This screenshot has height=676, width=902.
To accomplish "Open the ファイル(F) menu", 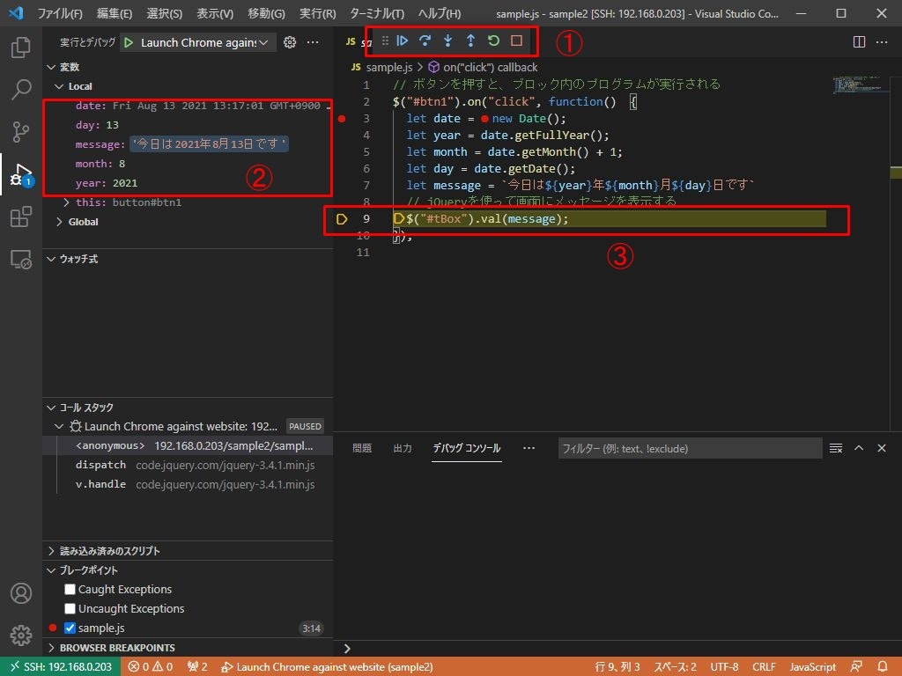I will point(60,13).
